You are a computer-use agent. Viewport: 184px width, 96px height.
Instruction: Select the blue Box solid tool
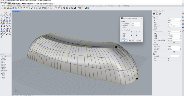pyautogui.click(x=2, y=21)
